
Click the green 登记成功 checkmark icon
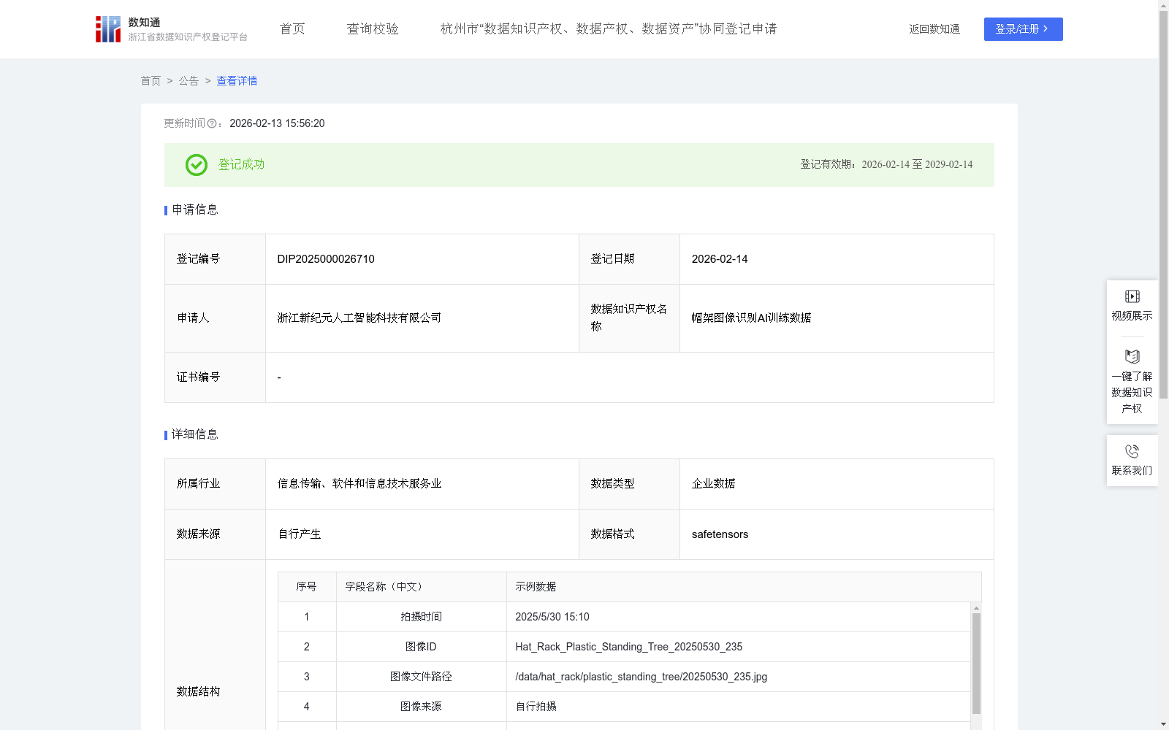point(197,165)
